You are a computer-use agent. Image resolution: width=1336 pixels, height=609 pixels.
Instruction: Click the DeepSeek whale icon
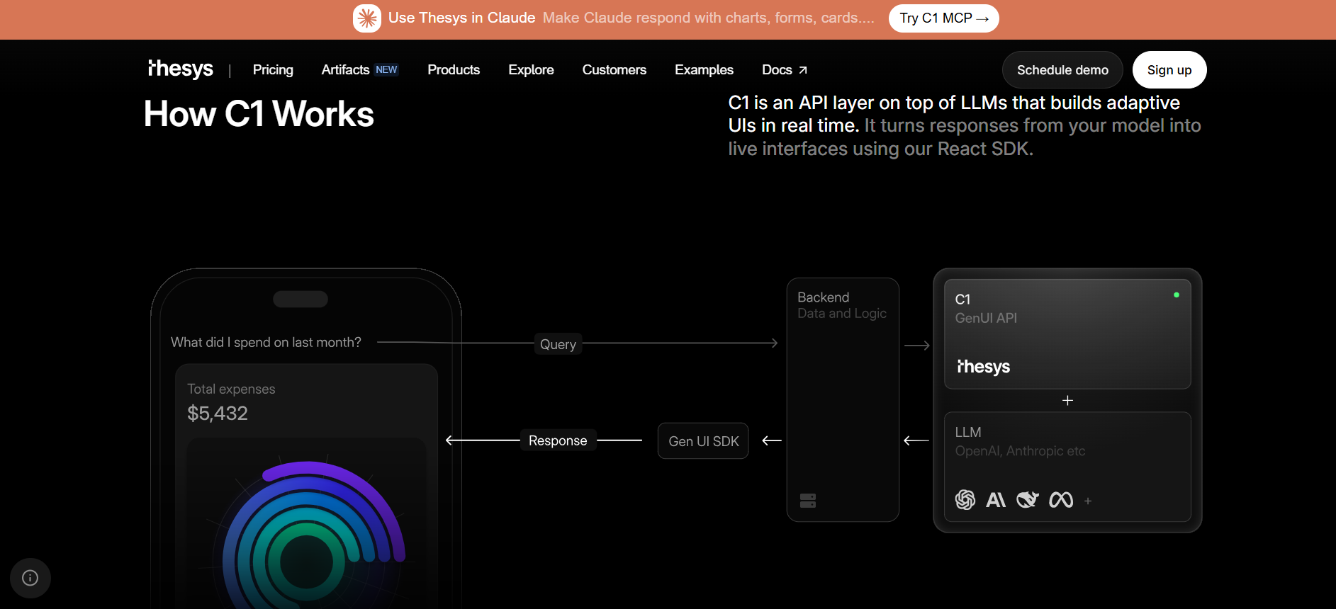(x=1027, y=500)
